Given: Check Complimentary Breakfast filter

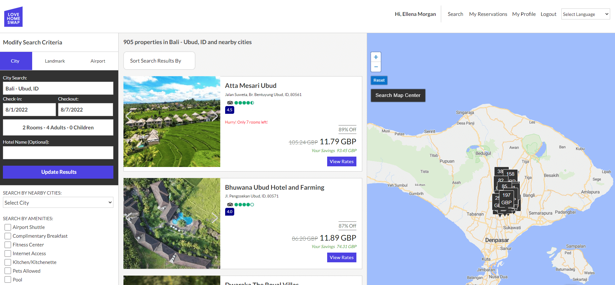Looking at the screenshot, I should click(x=8, y=236).
